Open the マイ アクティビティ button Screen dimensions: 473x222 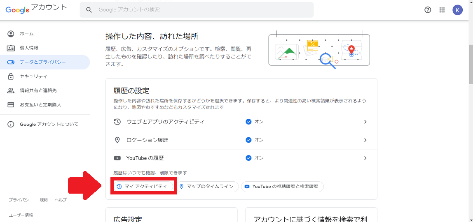(x=143, y=187)
